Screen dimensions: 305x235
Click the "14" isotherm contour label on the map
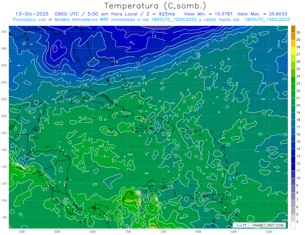click(x=116, y=62)
